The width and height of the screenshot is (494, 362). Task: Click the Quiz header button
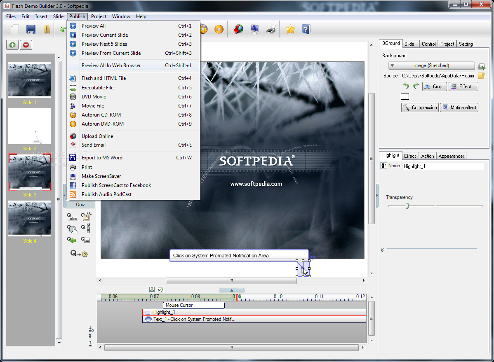[80, 205]
